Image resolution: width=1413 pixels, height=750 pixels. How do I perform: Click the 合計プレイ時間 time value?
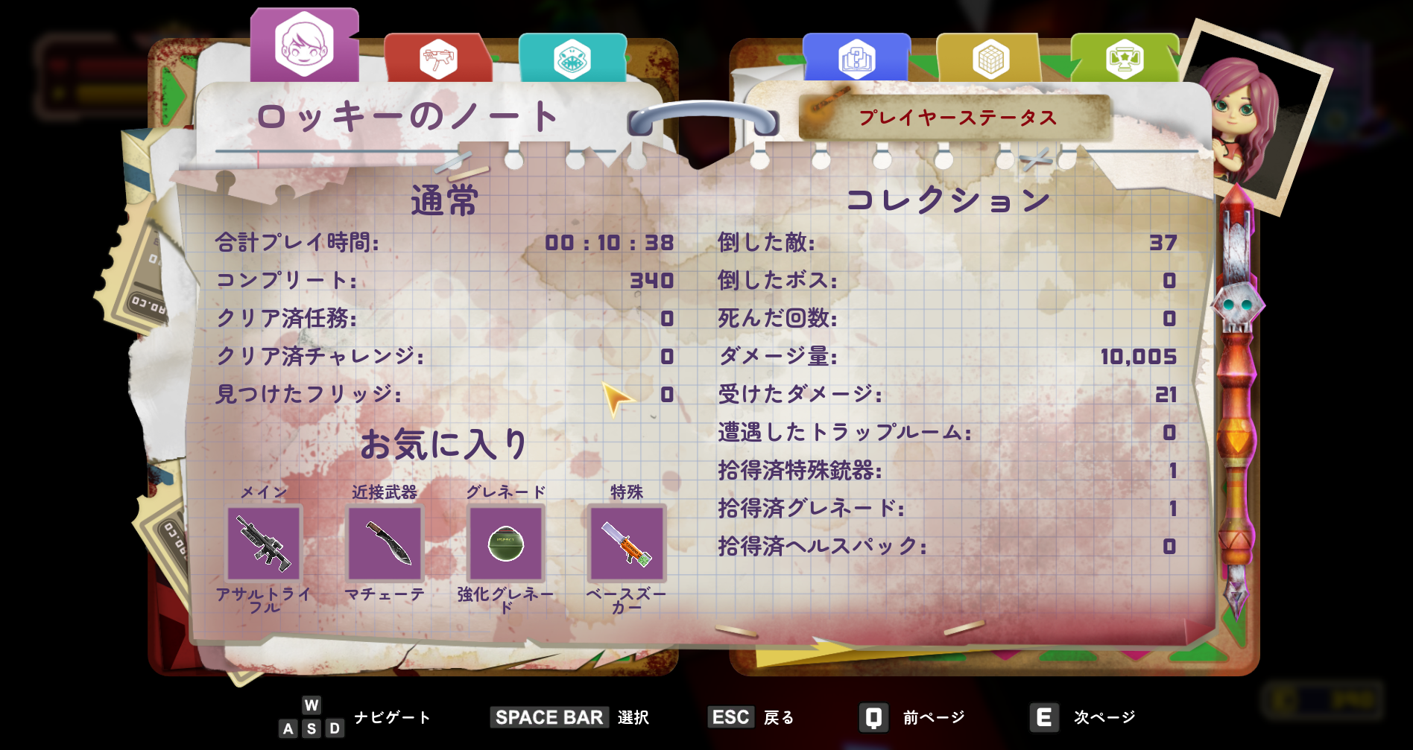pyautogui.click(x=609, y=243)
